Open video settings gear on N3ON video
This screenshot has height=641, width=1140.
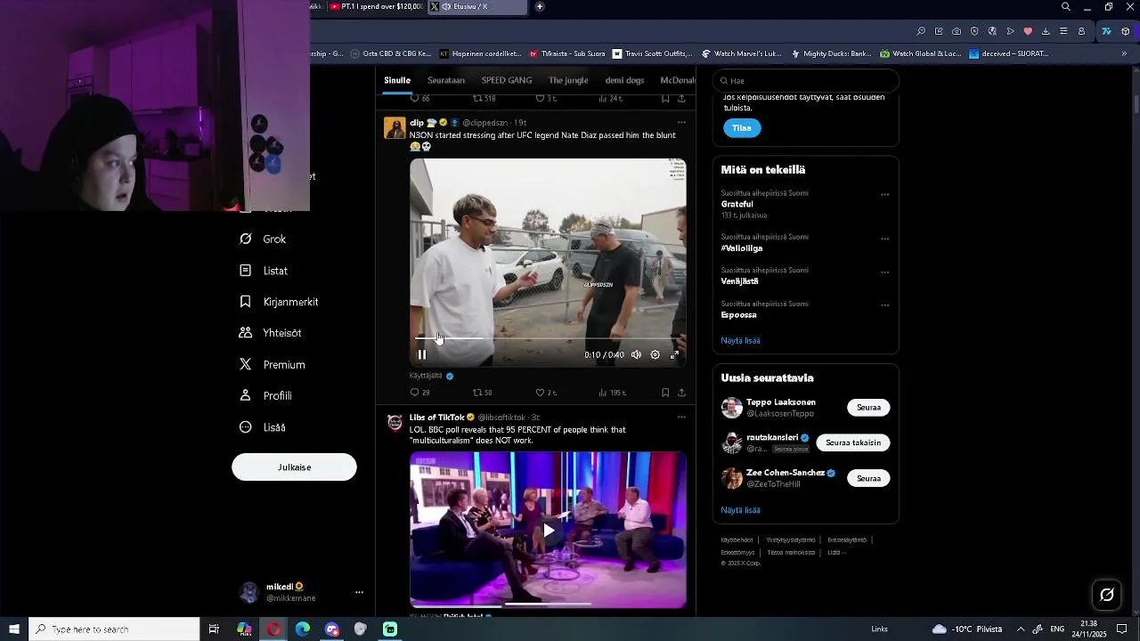tap(655, 354)
